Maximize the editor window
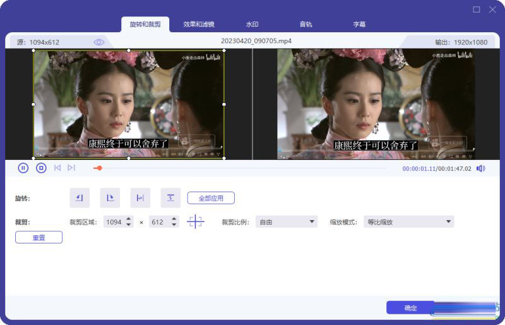505x325 pixels. click(477, 9)
